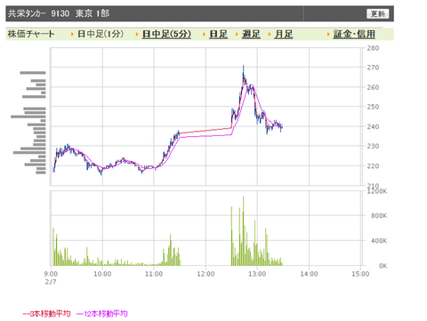Switch to the 週足 weekly chart
Viewport: 427px width, 321px height.
click(x=251, y=34)
